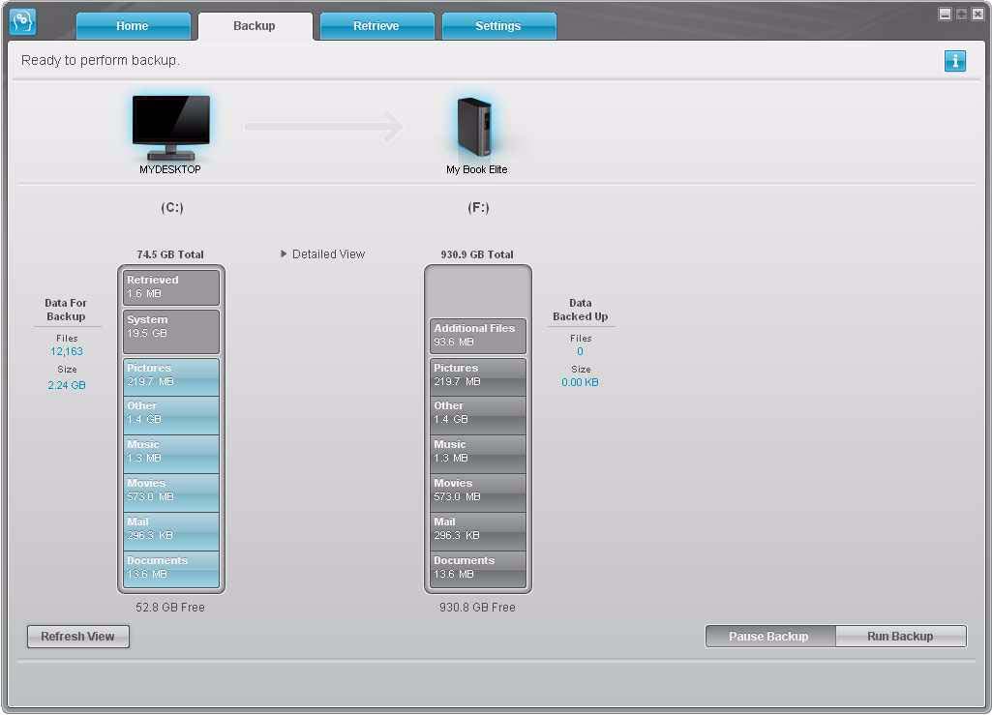Minimize the backup application window
Screen dimensions: 992x715
pos(945,14)
